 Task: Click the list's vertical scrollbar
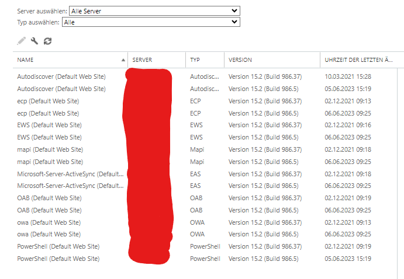(400, 173)
